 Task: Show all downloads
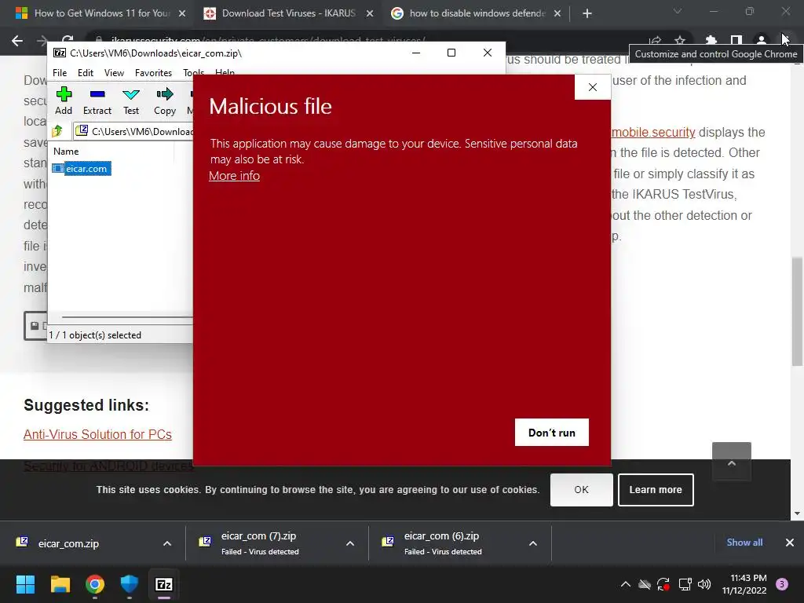click(x=744, y=543)
